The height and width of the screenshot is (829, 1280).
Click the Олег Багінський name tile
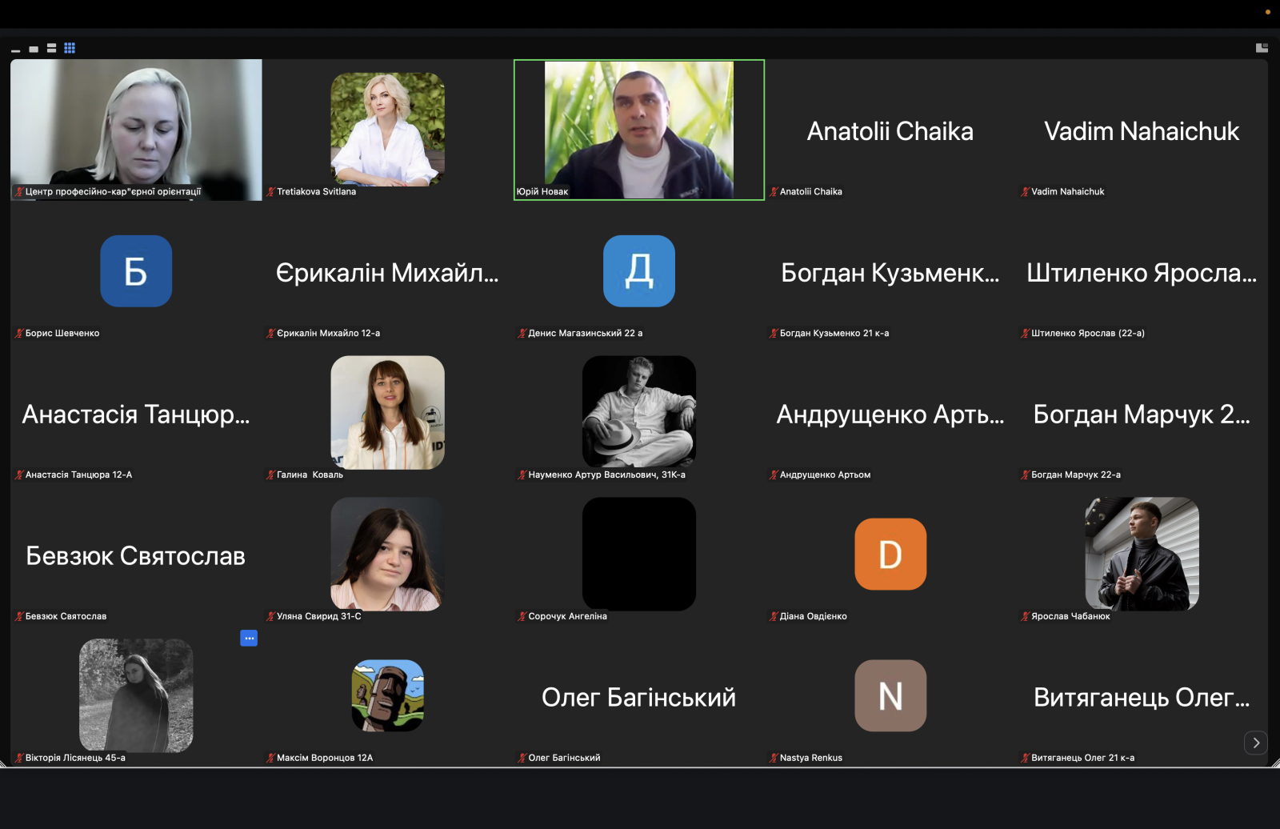click(638, 697)
